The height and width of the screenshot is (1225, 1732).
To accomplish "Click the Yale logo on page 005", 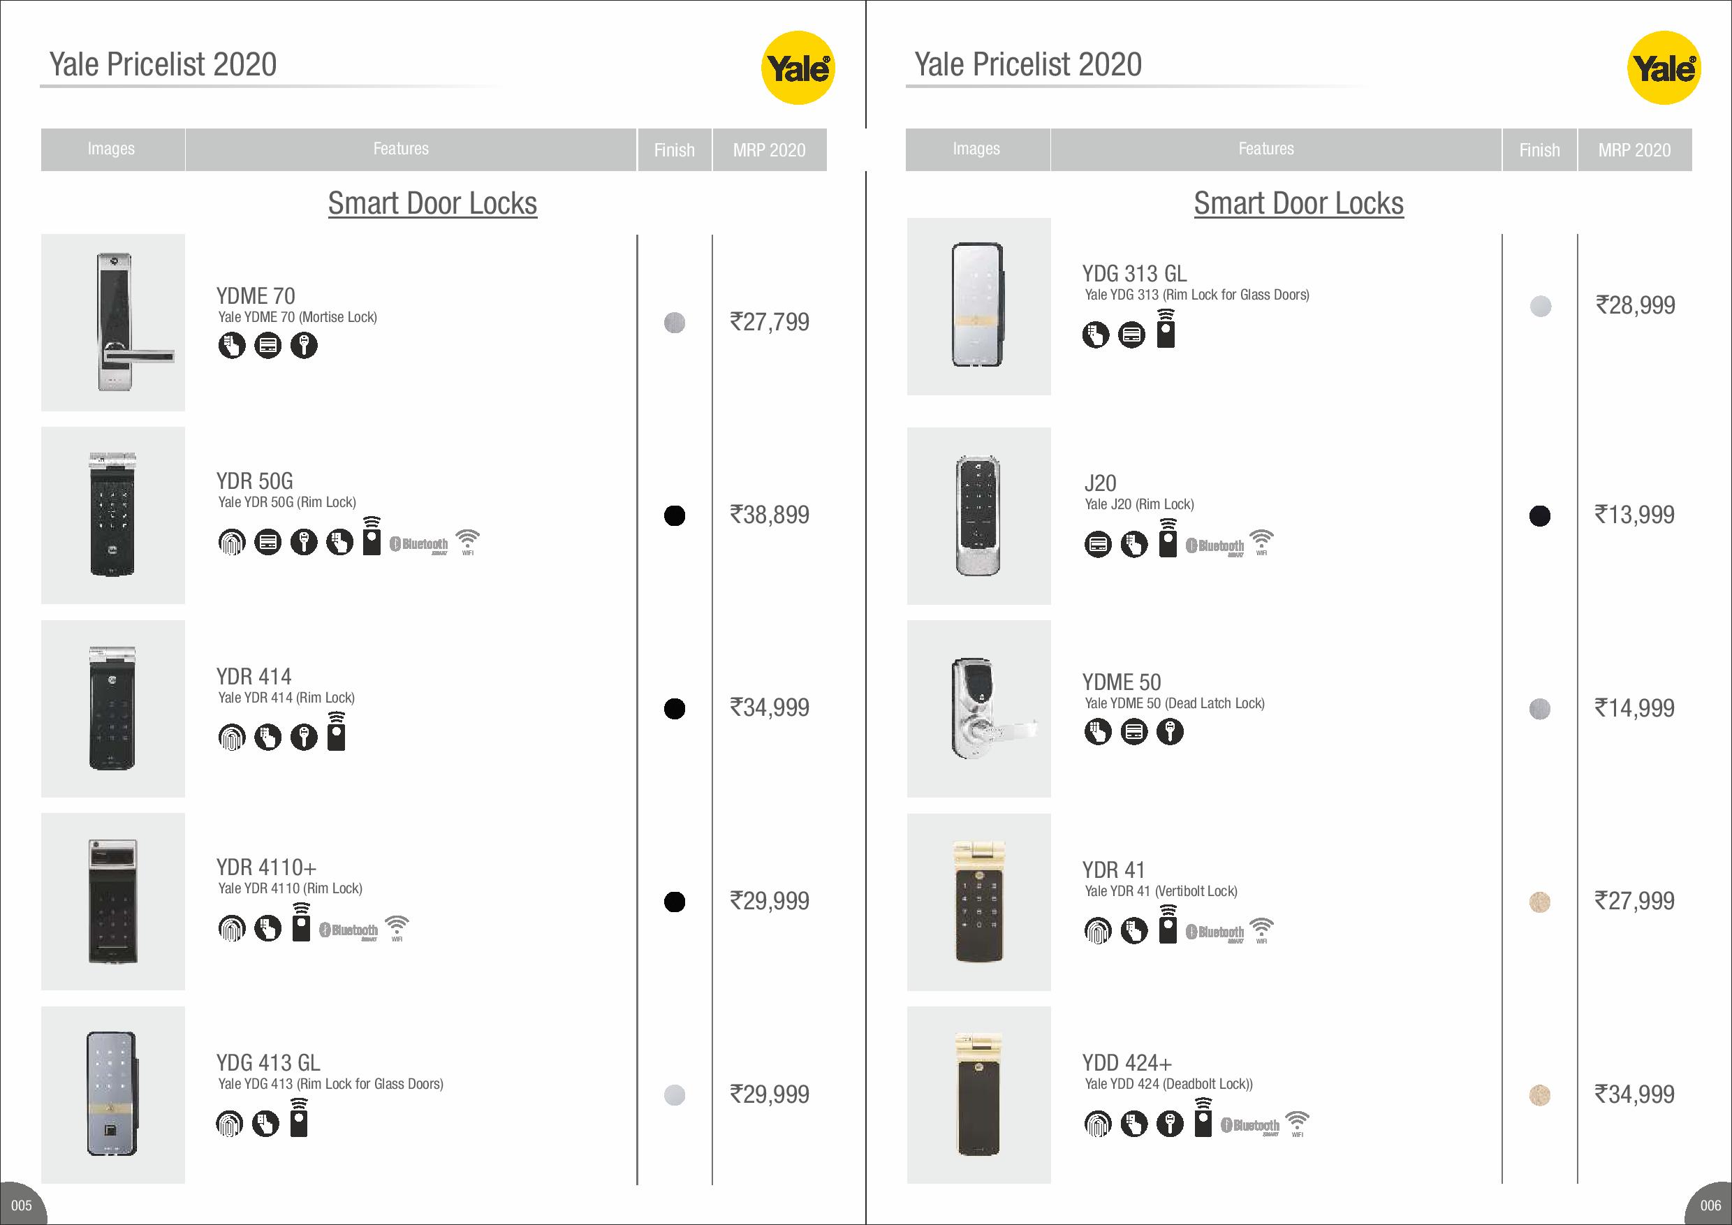I will 798,68.
